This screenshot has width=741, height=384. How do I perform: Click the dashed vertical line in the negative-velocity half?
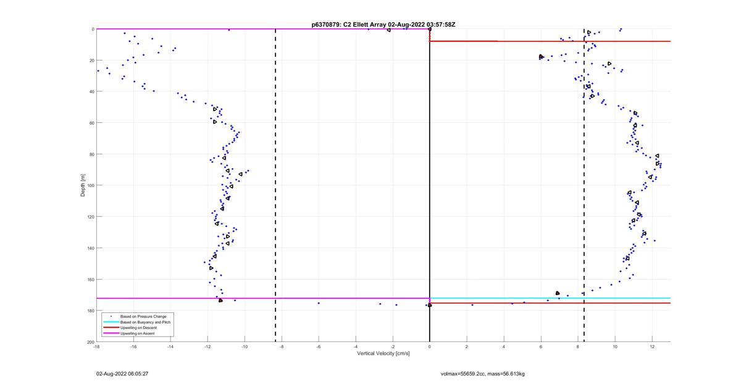pos(275,185)
